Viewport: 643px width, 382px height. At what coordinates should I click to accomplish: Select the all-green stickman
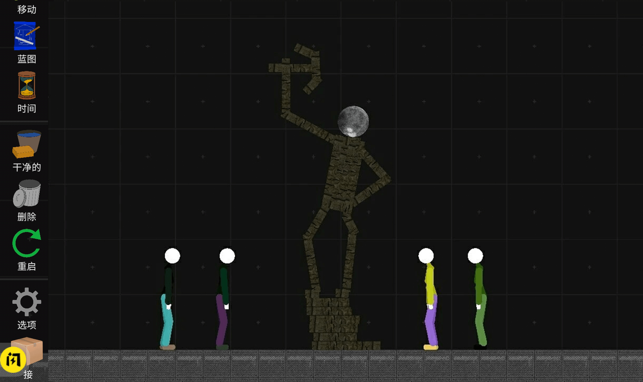pyautogui.click(x=479, y=301)
